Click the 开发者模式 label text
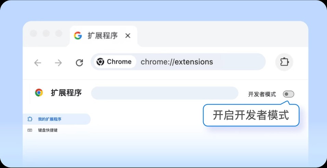The height and width of the screenshot is (168, 327). (x=262, y=94)
